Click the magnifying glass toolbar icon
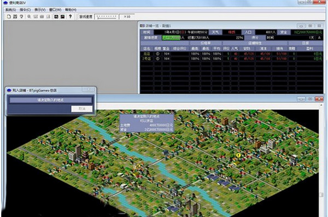The width and height of the screenshot is (328, 217). click(29, 16)
